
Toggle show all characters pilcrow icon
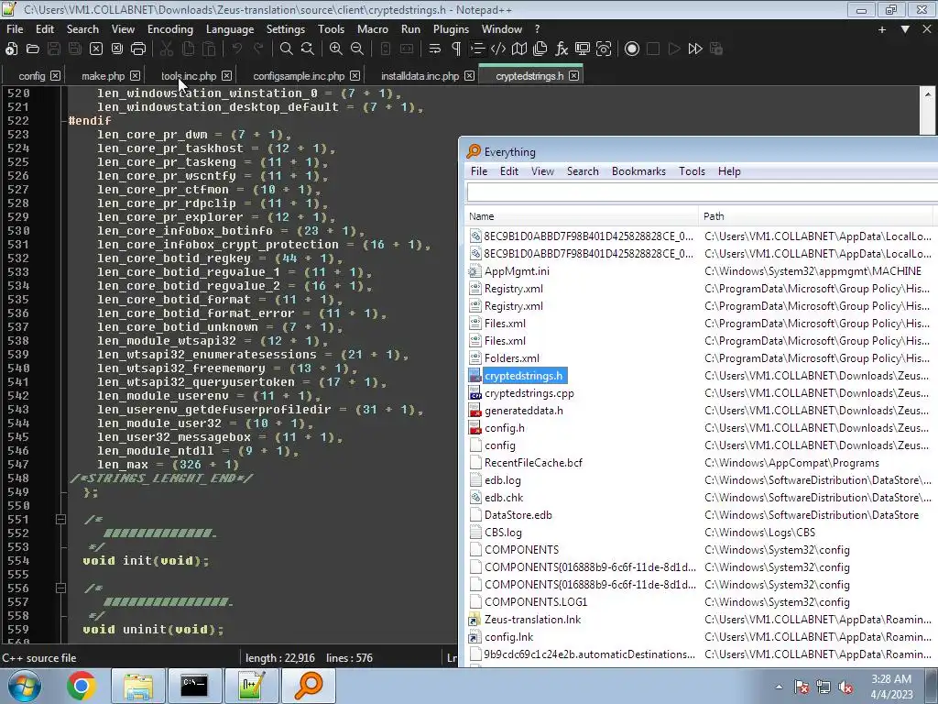[456, 49]
